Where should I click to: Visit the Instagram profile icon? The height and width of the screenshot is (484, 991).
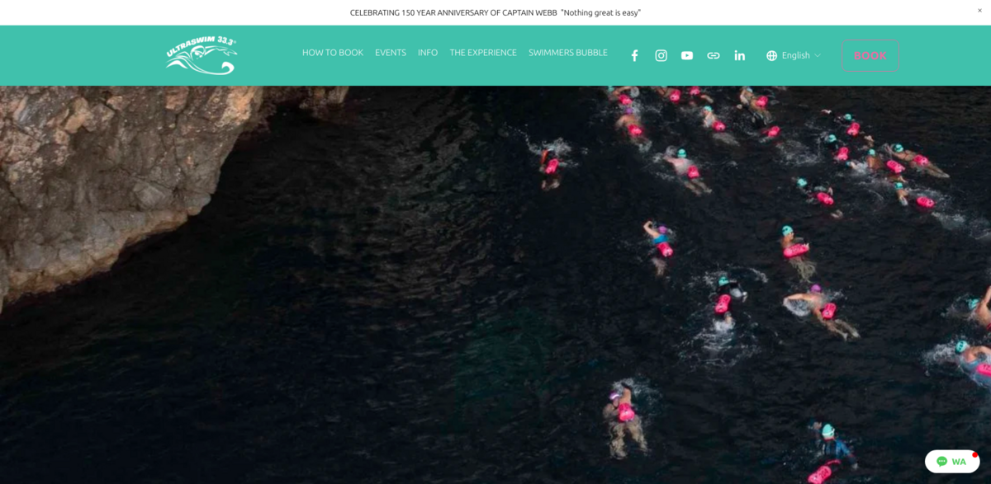coord(661,55)
